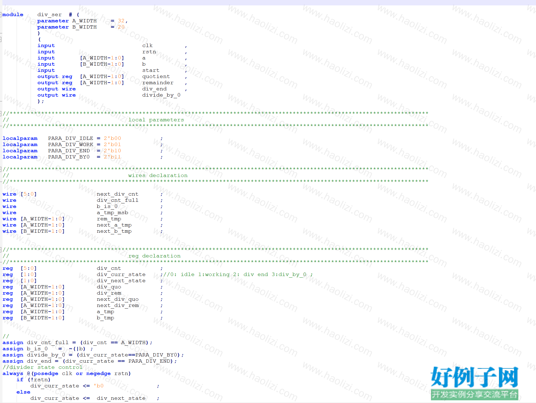Viewport: 536px width, 403px height.
Task: Click the value 2'b00
Action: point(112,138)
